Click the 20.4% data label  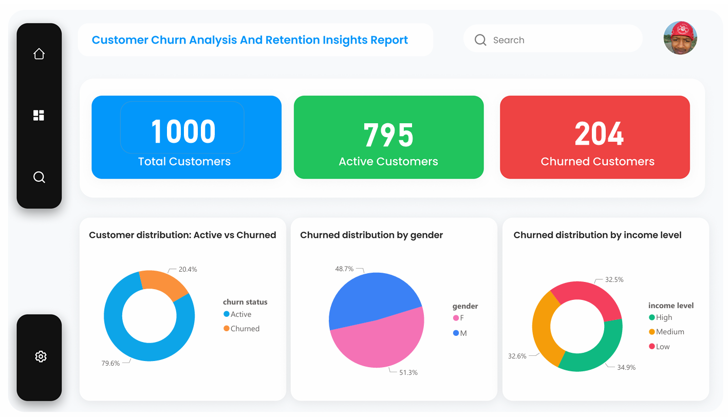pos(188,269)
